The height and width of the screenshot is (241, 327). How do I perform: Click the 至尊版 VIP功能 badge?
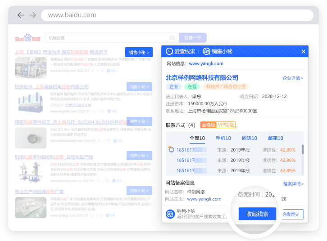click(x=218, y=125)
